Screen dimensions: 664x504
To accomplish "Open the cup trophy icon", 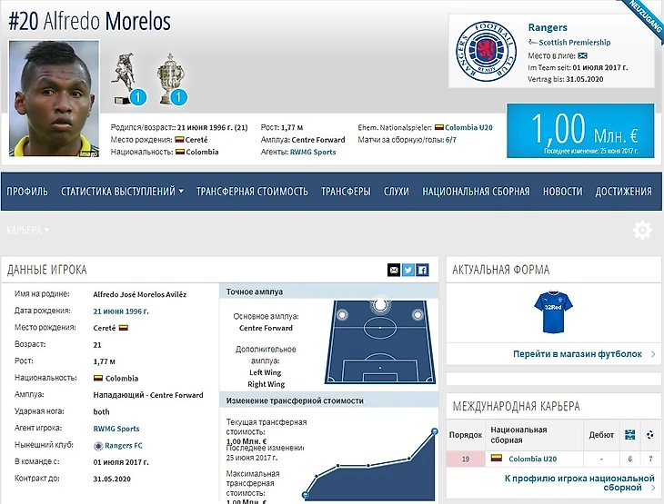I will click(170, 79).
